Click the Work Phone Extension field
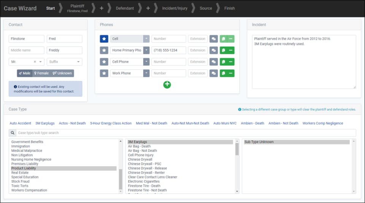This screenshot has height=203, width=365. [x=198, y=73]
